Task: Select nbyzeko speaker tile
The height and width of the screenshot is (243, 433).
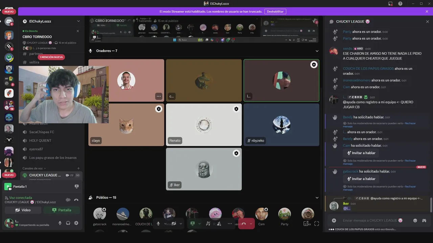Action: tap(281, 125)
